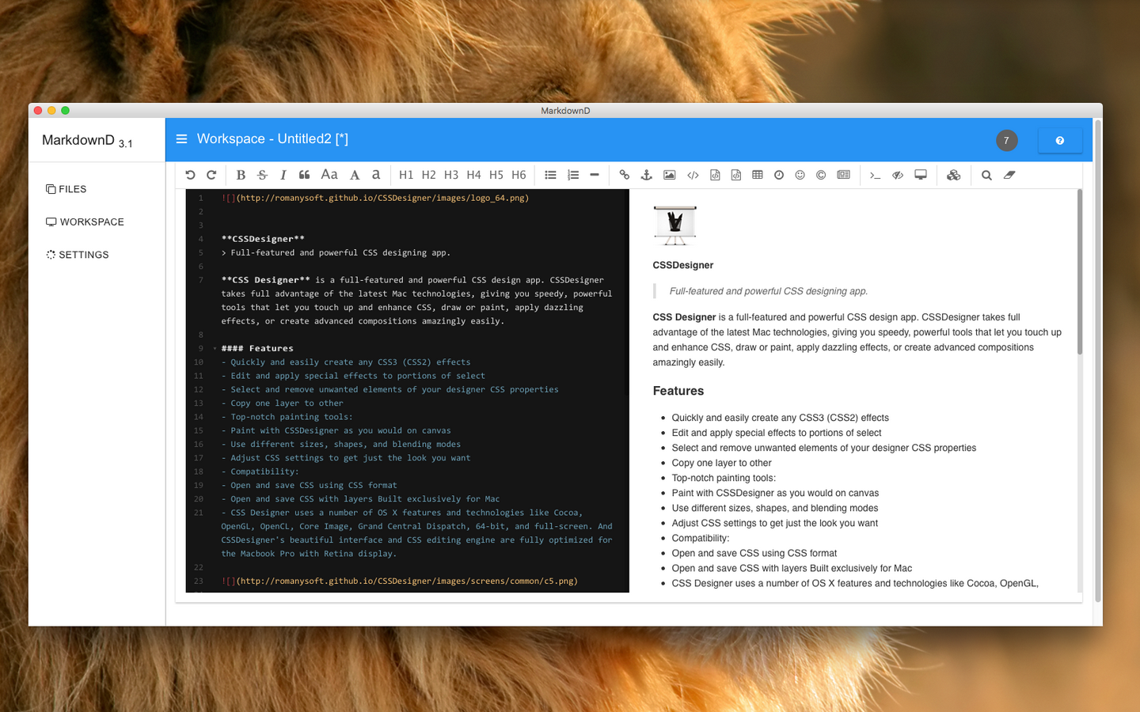
Task: Insert an ordered numbered list
Action: [x=573, y=175]
